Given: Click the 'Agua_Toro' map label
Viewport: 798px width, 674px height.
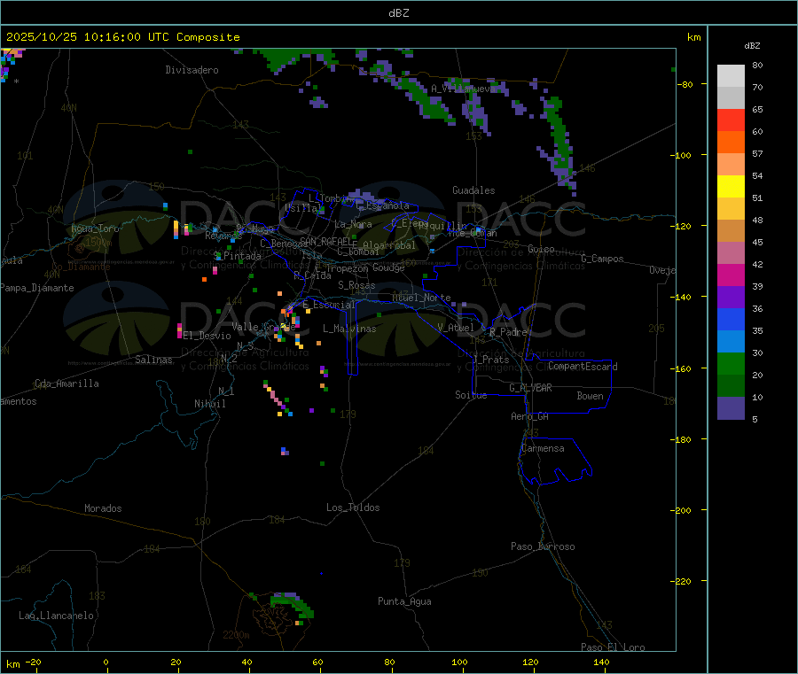Looking at the screenshot, I should pyautogui.click(x=95, y=229).
